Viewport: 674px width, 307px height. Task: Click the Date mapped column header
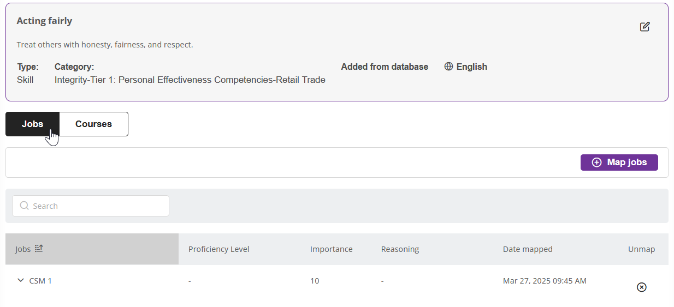(527, 249)
